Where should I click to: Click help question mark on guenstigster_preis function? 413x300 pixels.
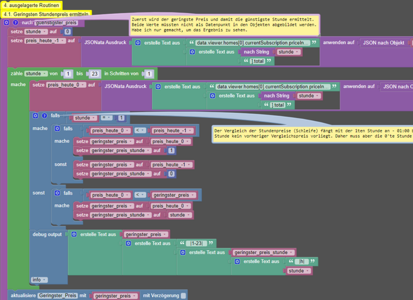pos(16,23)
